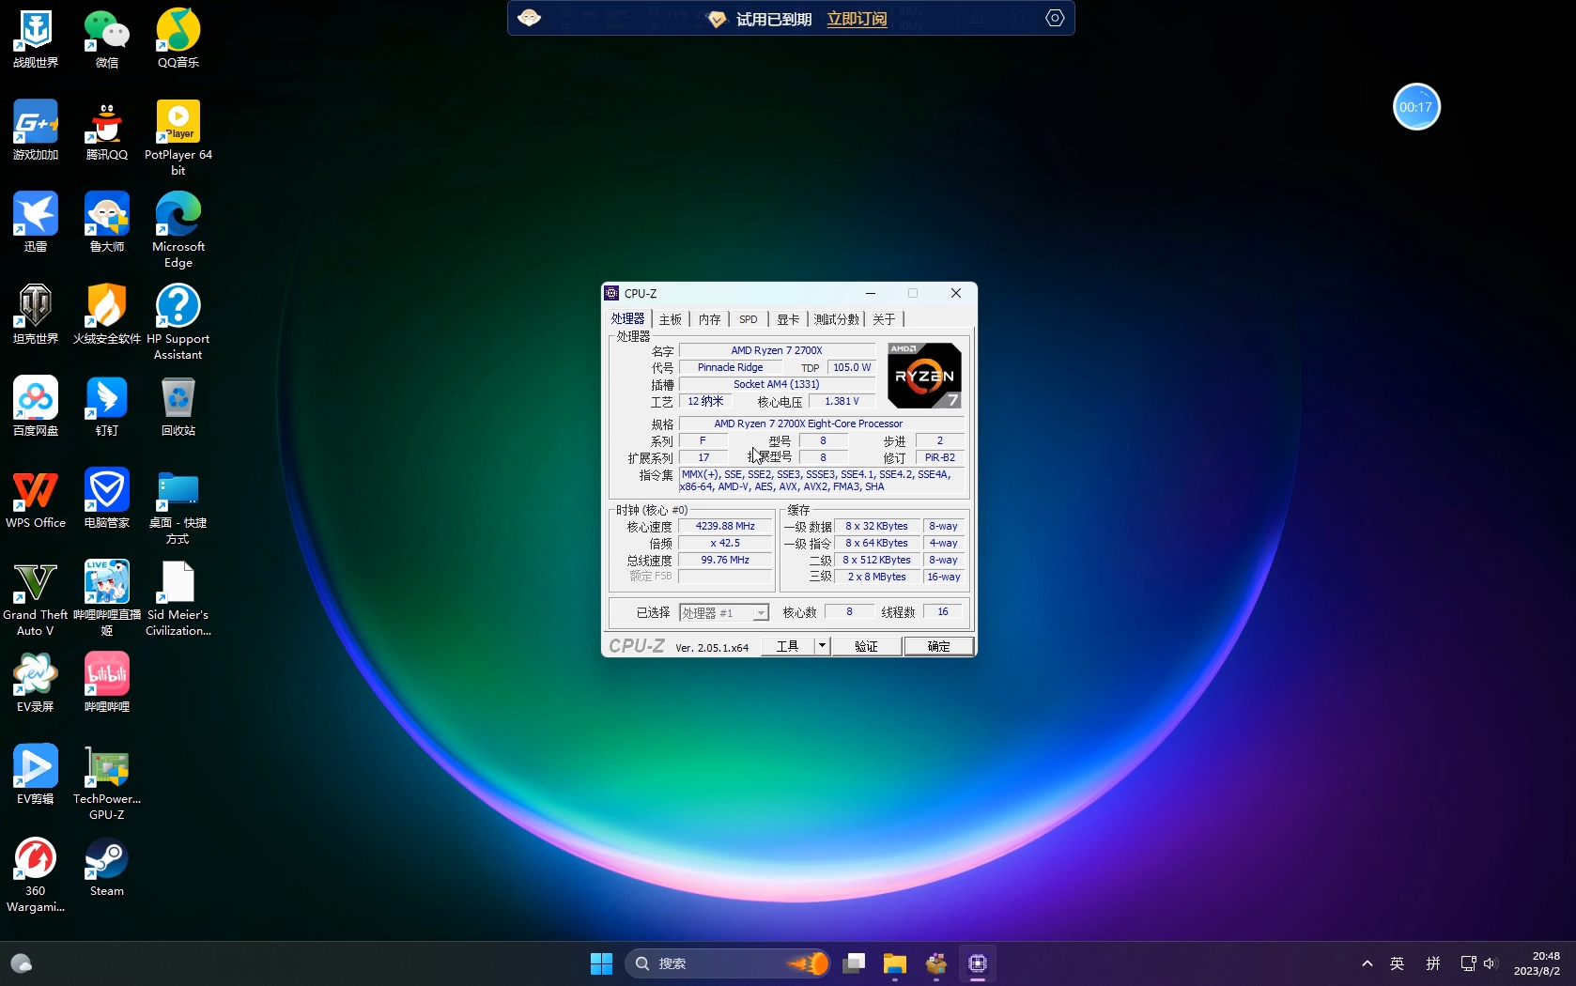The image size is (1576, 986).
Task: Switch to the 主板 tab in CPU-Z
Action: coord(671,319)
